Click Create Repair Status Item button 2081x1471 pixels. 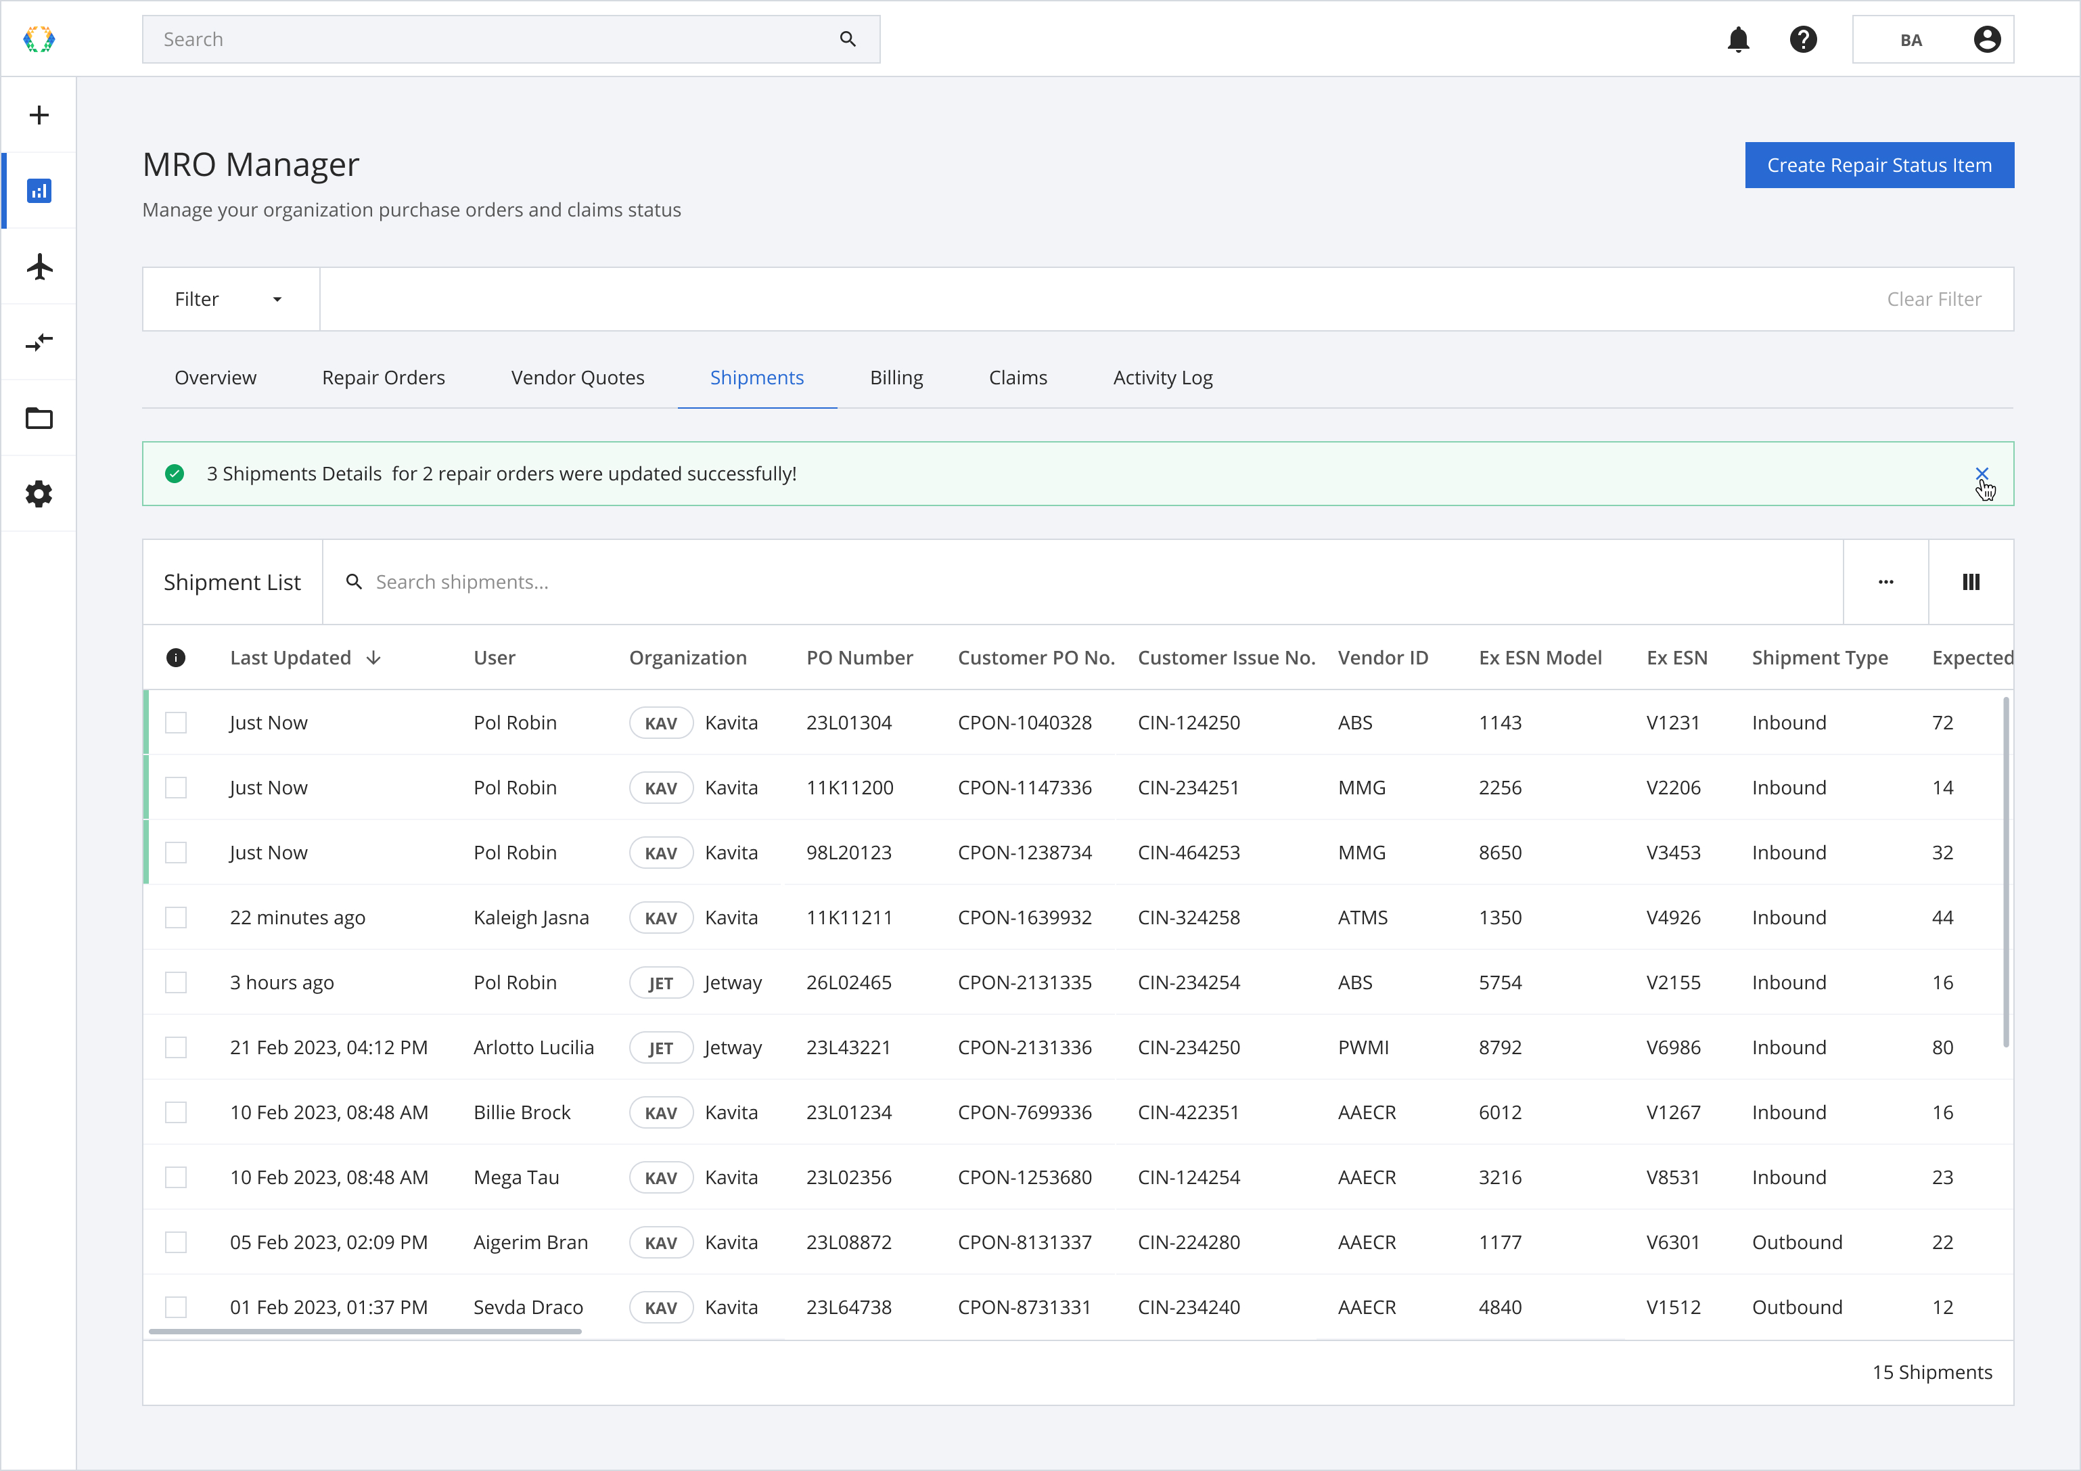click(1879, 165)
